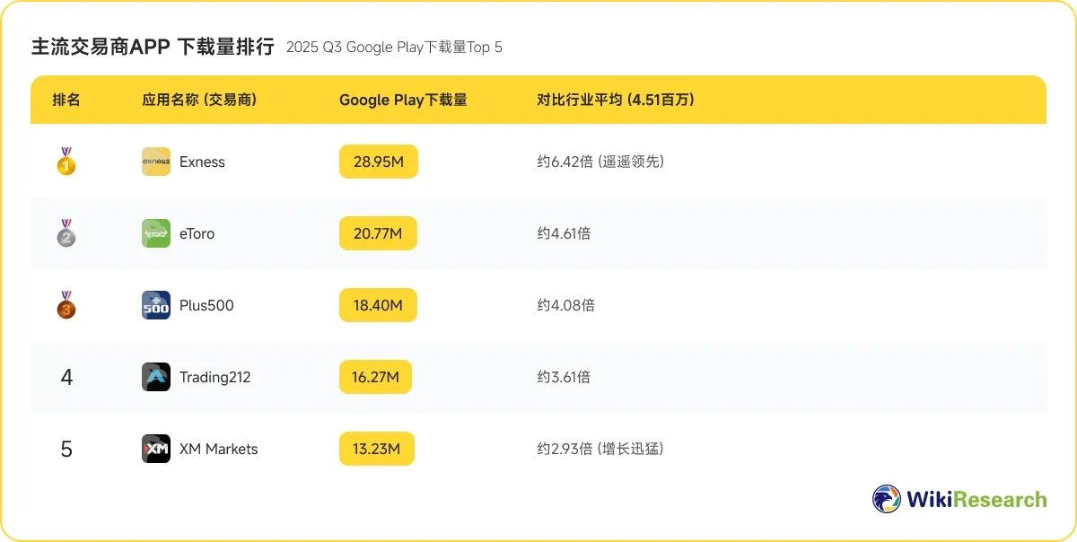Click the gold medal rank 1 icon
The width and height of the screenshot is (1077, 542).
(x=66, y=162)
